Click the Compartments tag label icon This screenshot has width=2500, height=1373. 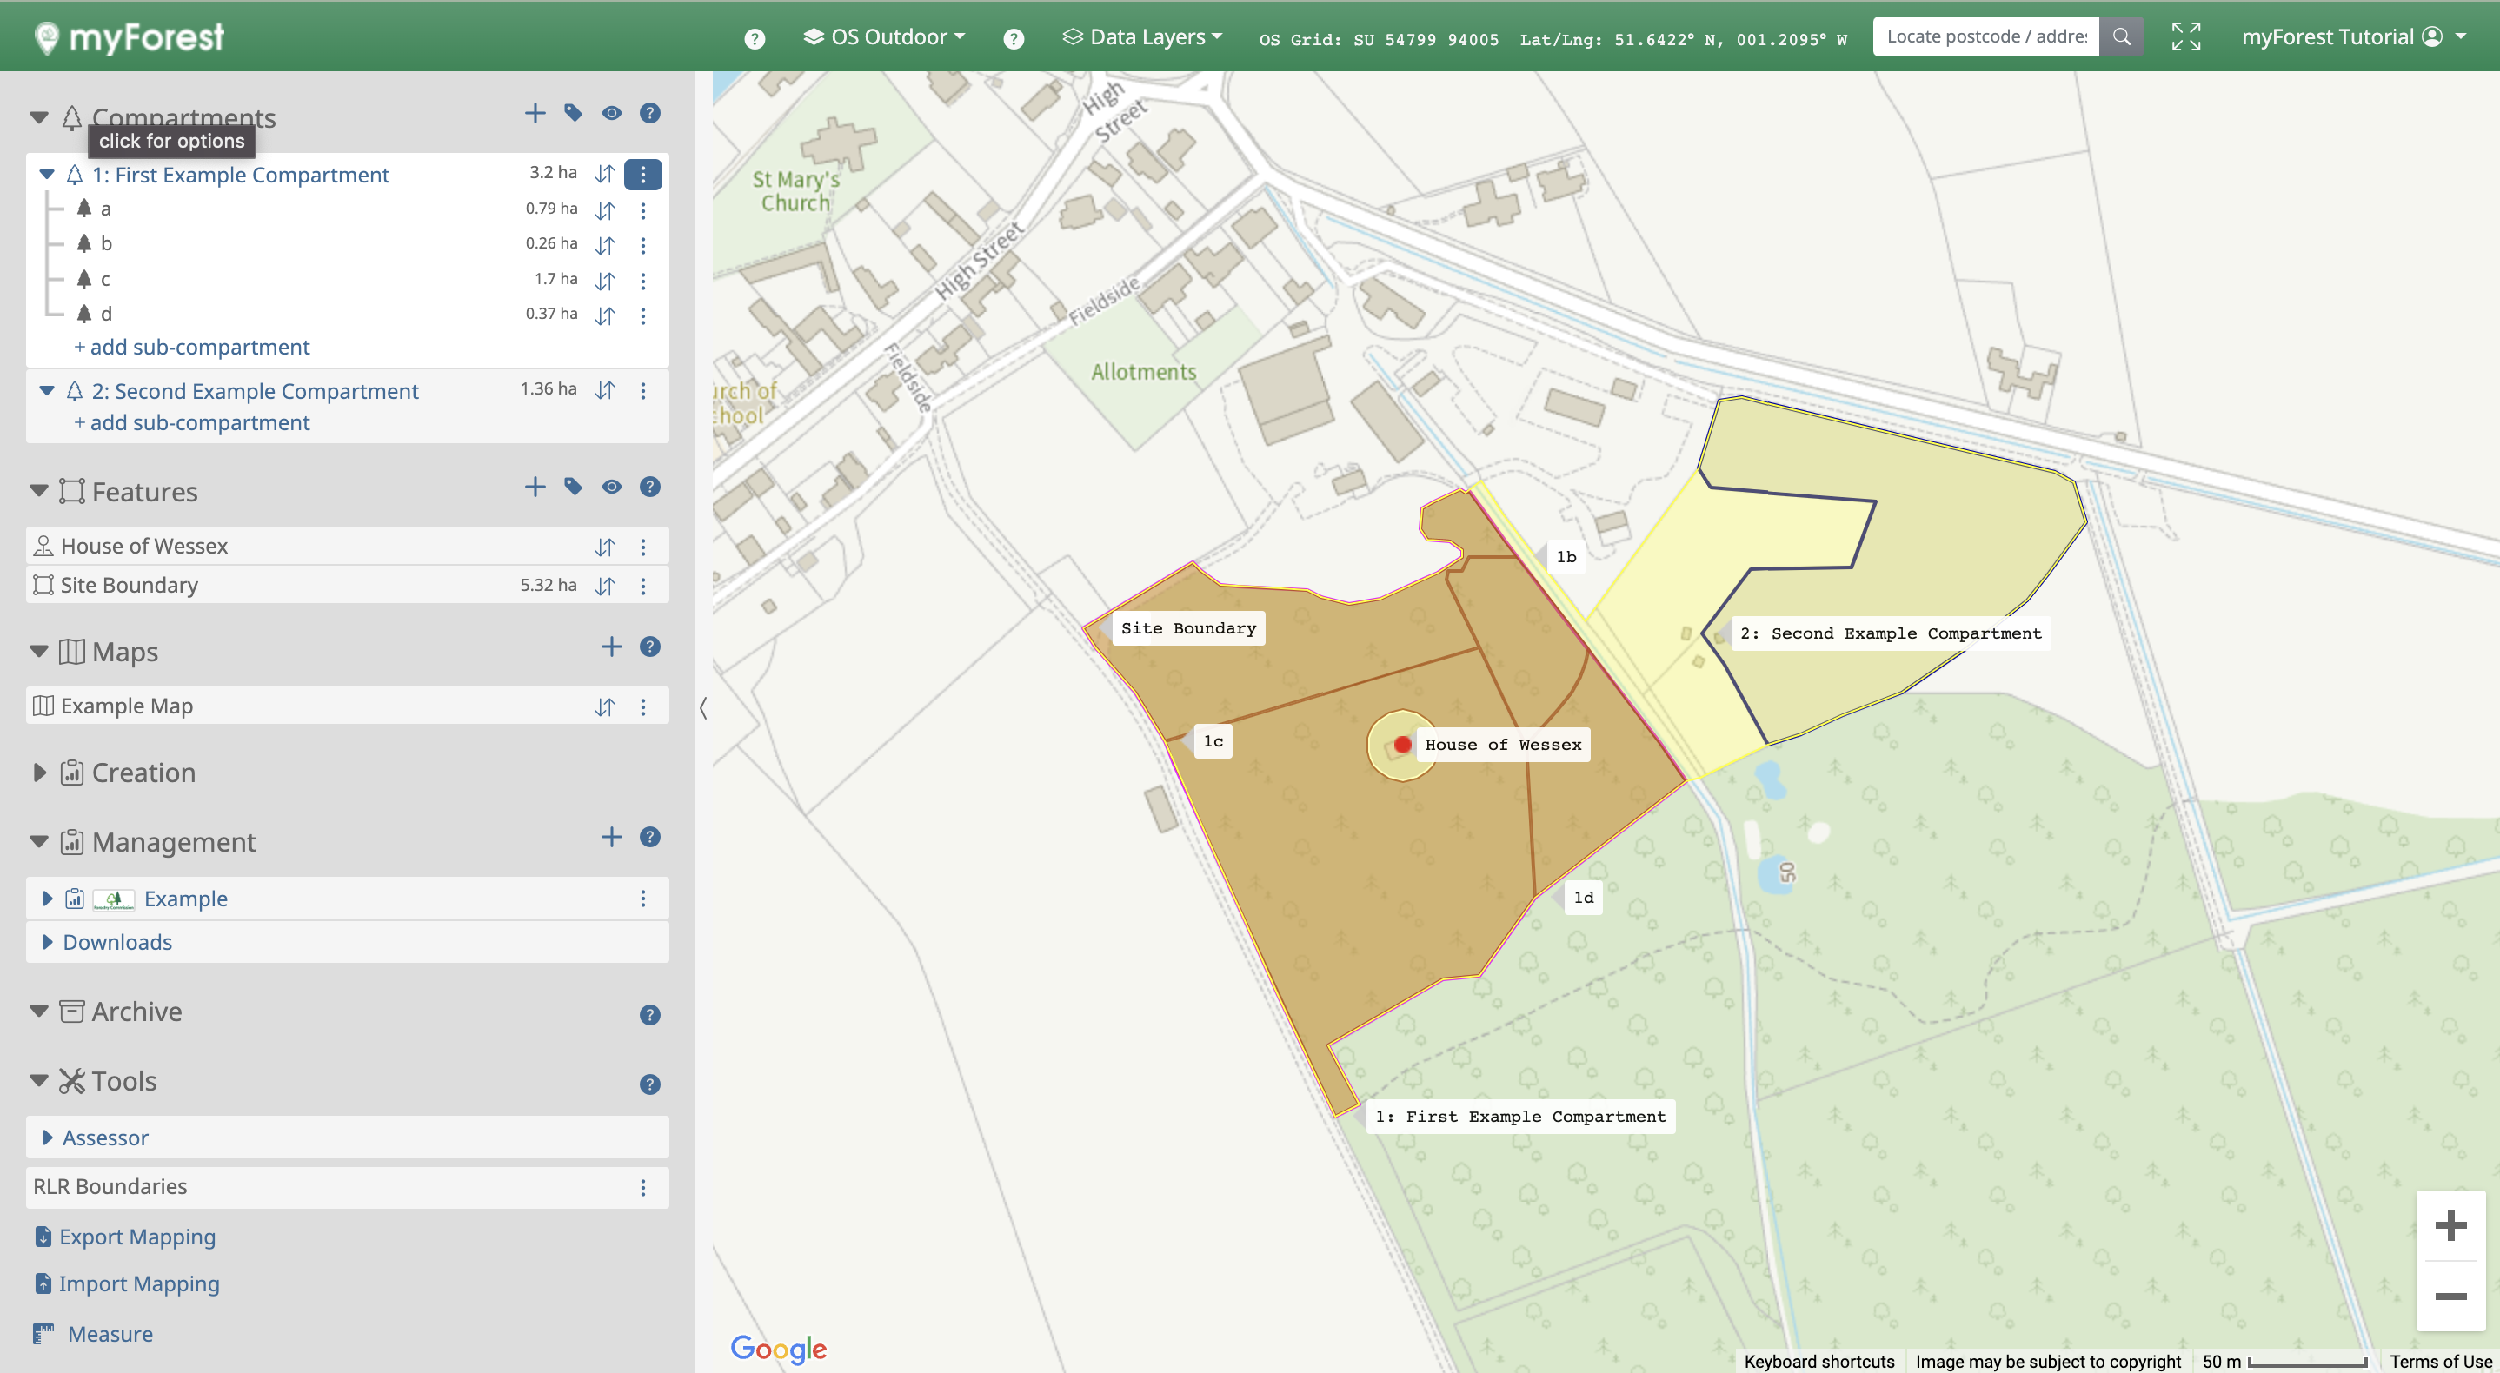[573, 114]
